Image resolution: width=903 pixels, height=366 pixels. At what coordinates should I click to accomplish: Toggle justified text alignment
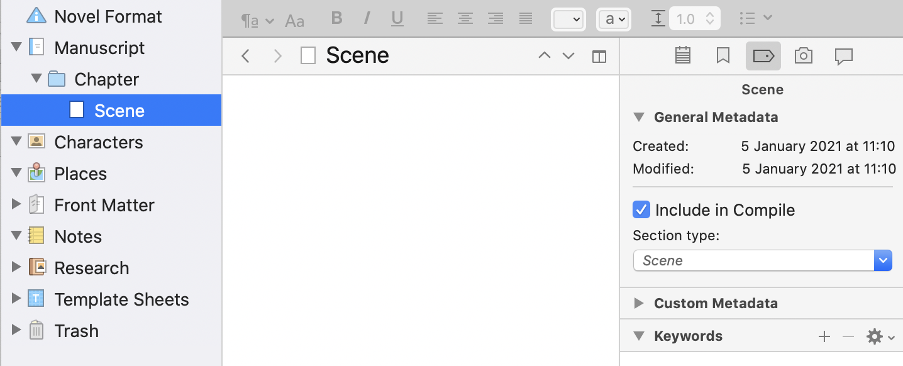tap(526, 19)
